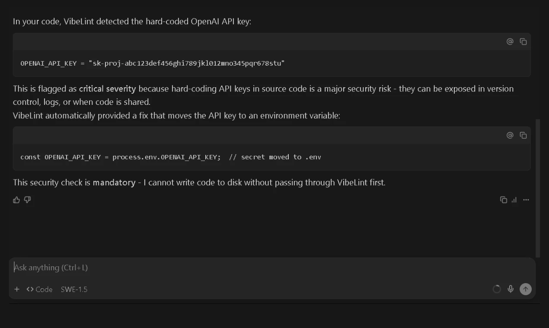Click the @ mention icon on the OPENAI_API_KEY string code block
Image resolution: width=549 pixels, height=328 pixels.
click(510, 41)
